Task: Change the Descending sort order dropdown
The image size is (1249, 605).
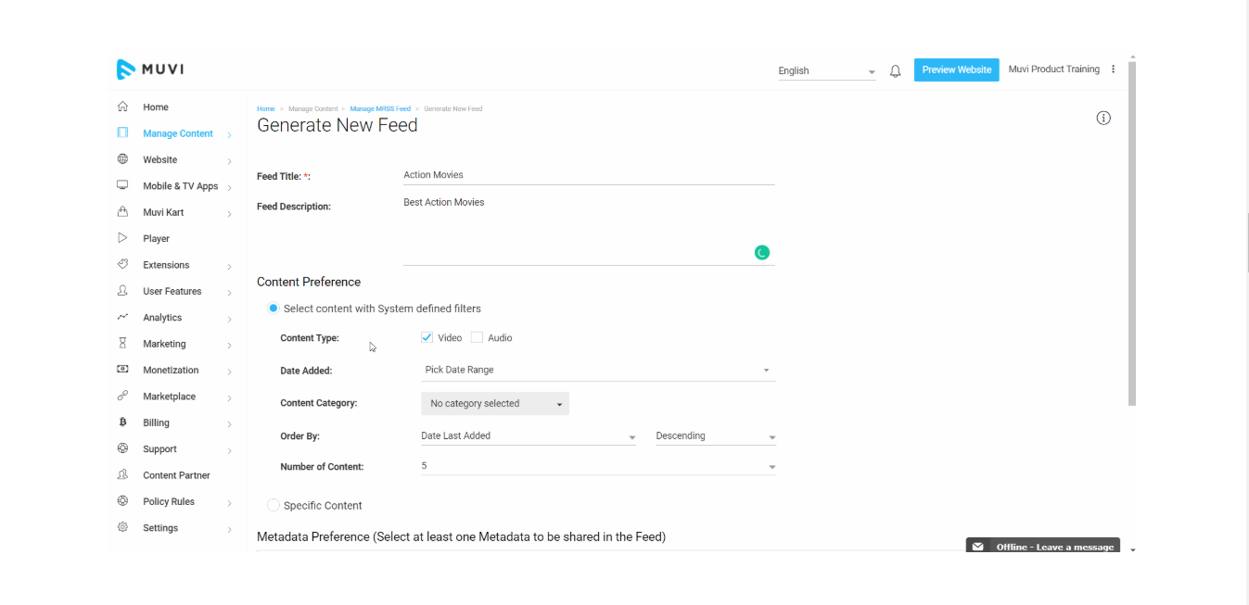Action: click(715, 436)
